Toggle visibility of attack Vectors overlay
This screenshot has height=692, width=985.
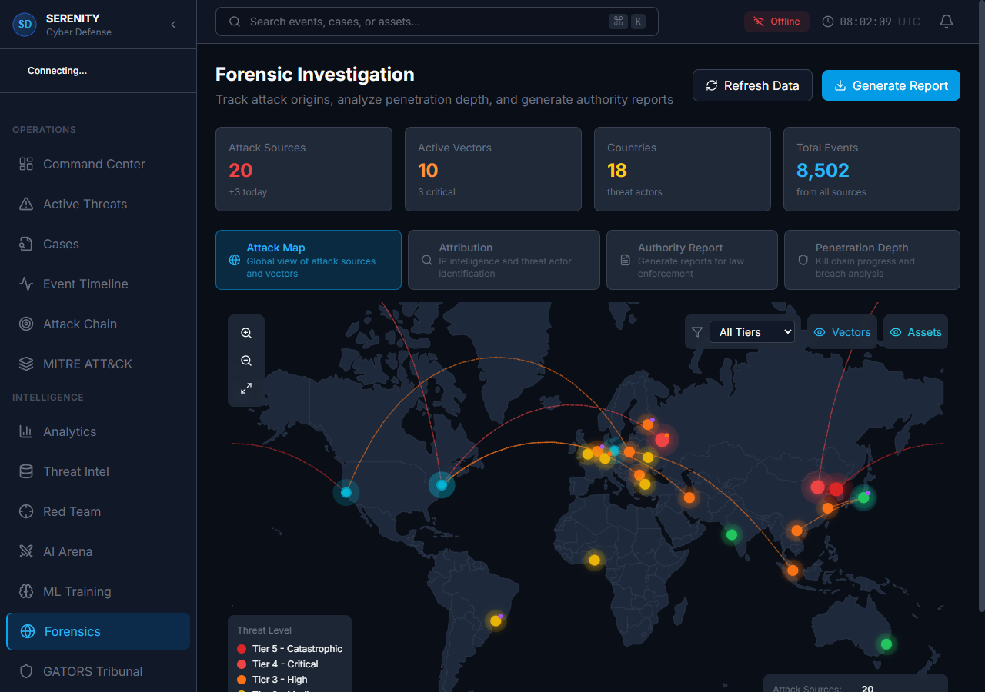click(842, 331)
